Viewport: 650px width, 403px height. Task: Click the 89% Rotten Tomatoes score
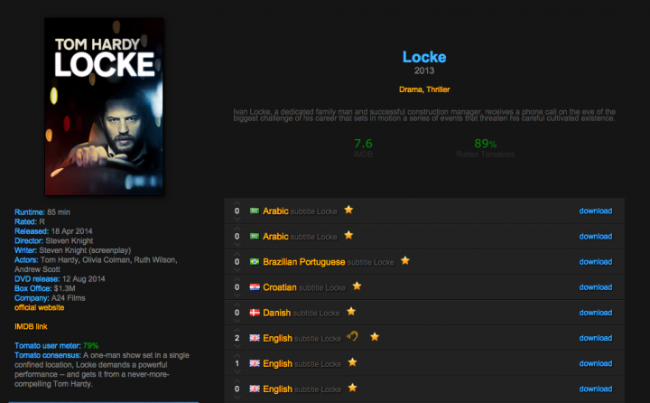485,144
